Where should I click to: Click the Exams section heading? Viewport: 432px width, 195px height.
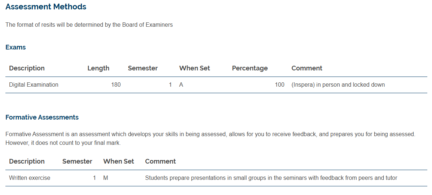click(x=16, y=47)
